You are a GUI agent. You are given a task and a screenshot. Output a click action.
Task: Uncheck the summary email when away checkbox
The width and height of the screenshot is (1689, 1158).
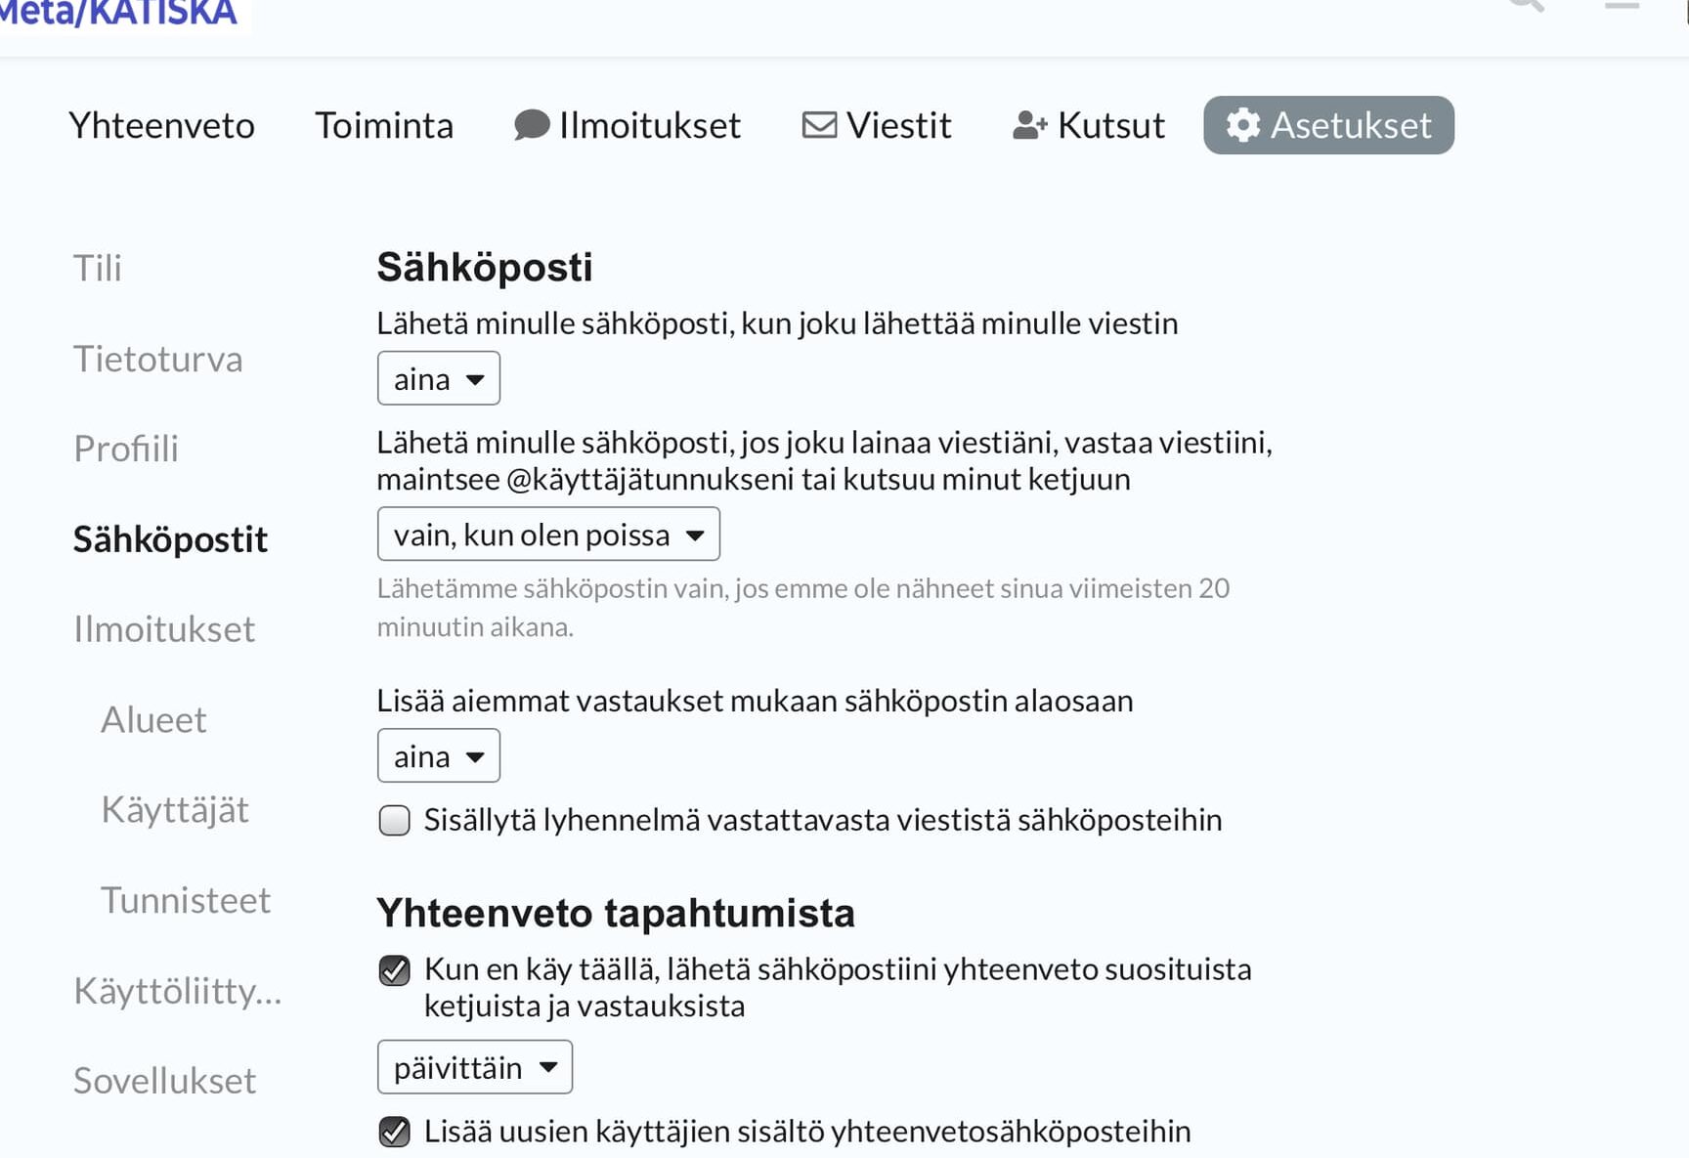pos(395,970)
